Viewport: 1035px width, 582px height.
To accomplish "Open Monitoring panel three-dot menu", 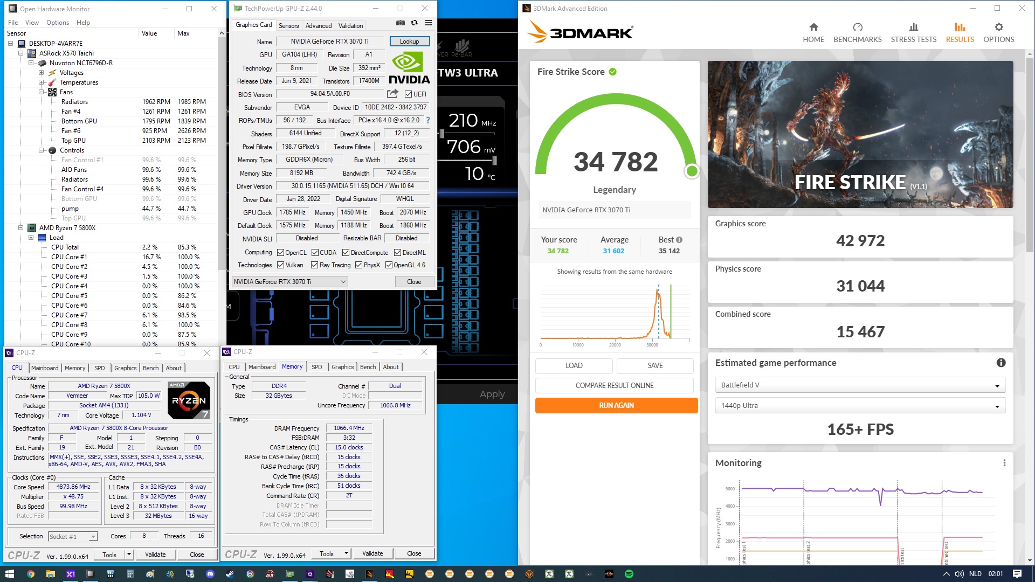I will tap(1004, 463).
